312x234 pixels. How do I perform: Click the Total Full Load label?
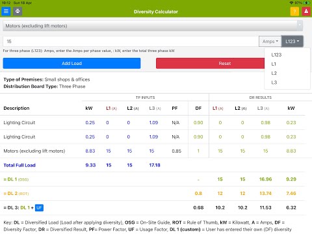tap(19, 165)
